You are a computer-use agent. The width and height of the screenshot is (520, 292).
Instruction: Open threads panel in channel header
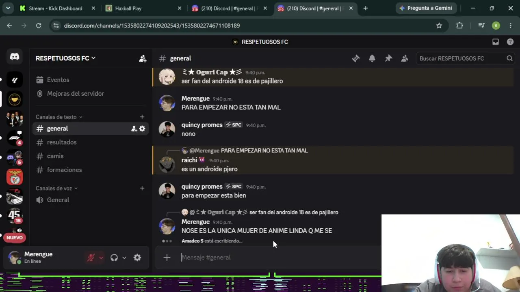(356, 58)
